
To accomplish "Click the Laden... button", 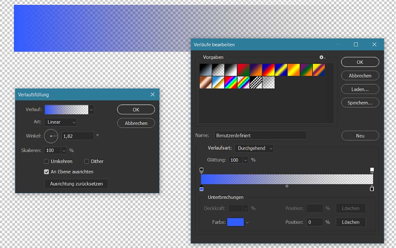I will point(360,89).
